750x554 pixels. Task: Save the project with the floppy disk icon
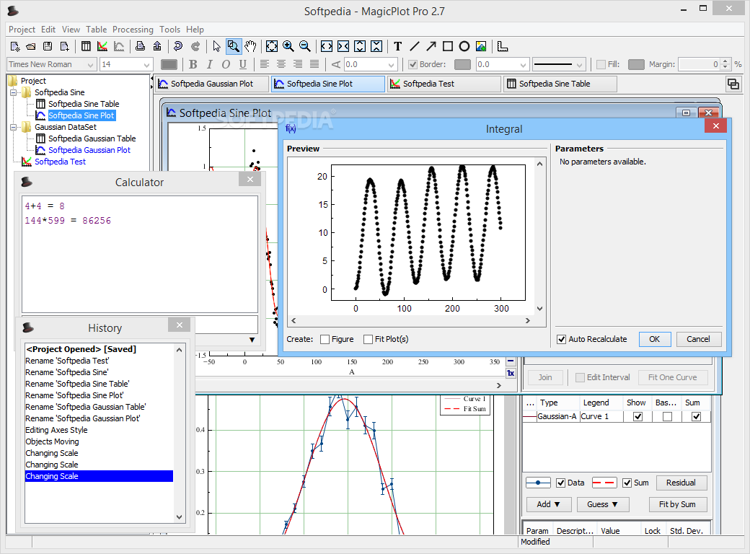48,46
